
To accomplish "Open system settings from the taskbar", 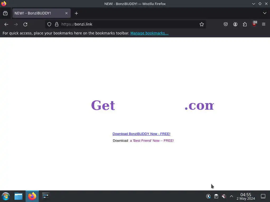I will [46, 196].
